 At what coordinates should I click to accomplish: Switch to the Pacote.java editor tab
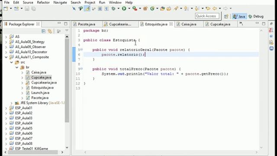87,24
